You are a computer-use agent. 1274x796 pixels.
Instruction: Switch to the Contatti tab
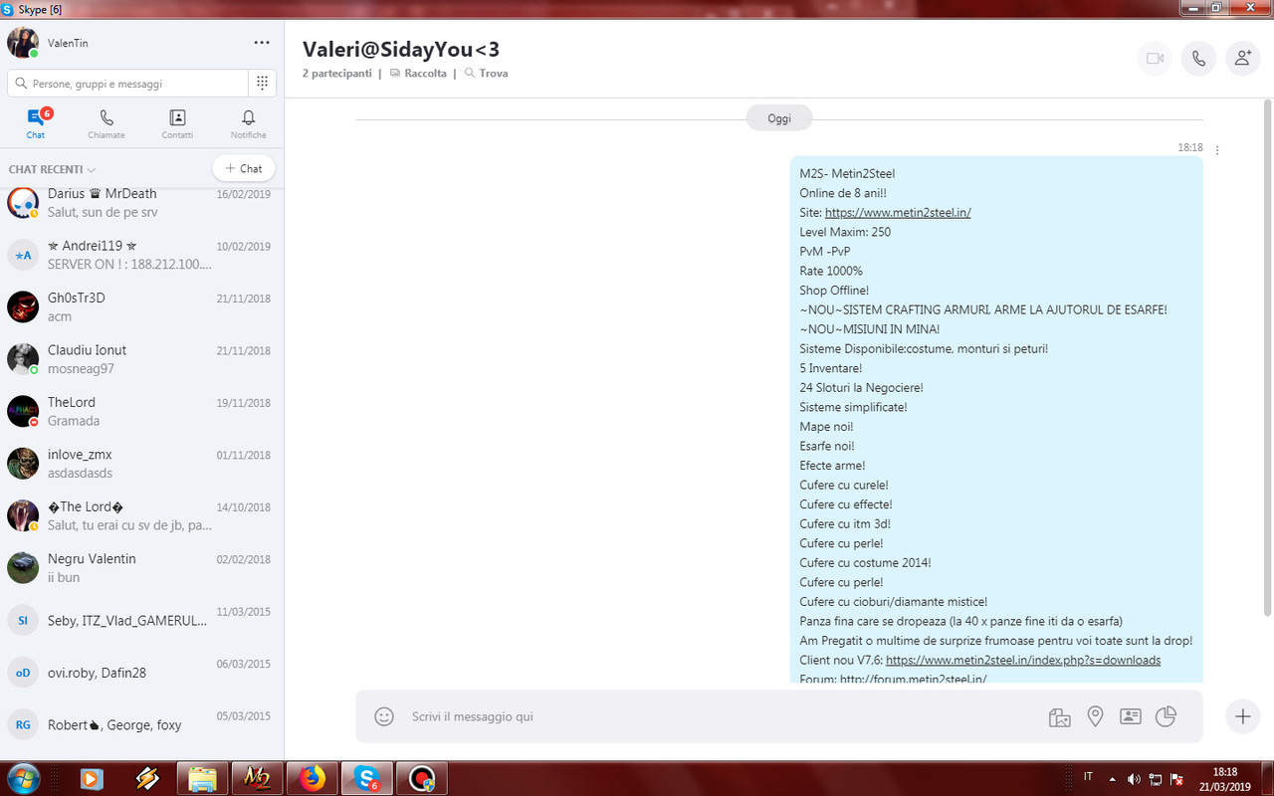click(x=177, y=124)
